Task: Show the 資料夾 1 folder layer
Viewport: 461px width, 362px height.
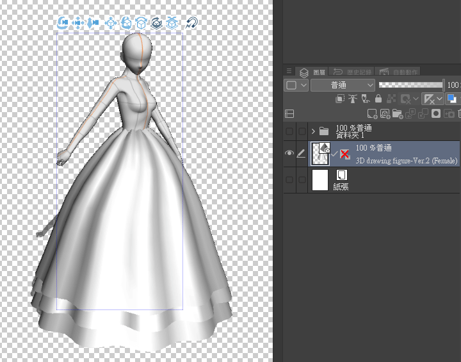Action: click(x=289, y=131)
